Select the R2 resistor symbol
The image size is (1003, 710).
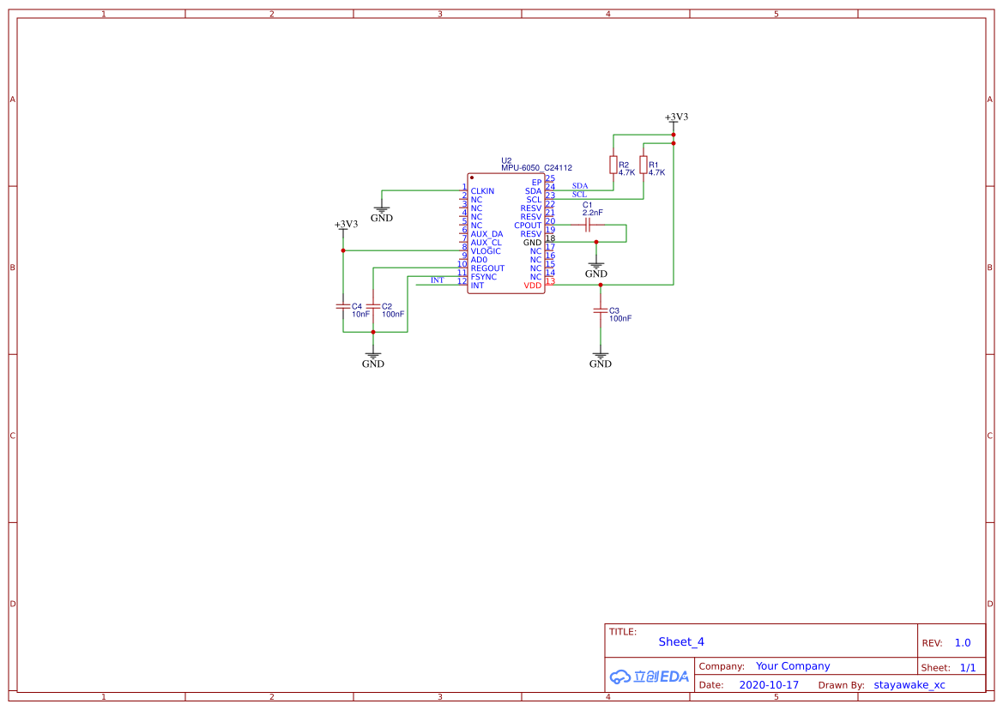pos(613,165)
